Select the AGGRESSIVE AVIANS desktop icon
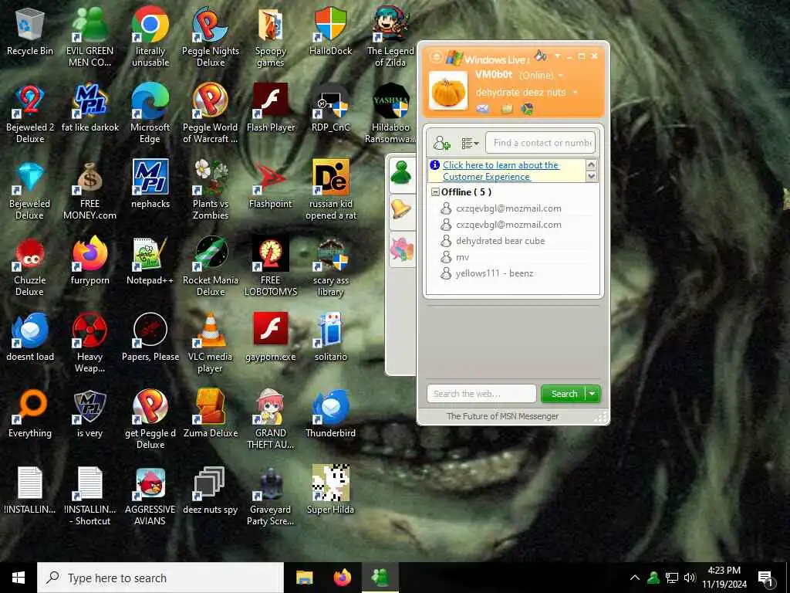790x593 pixels. [150, 496]
